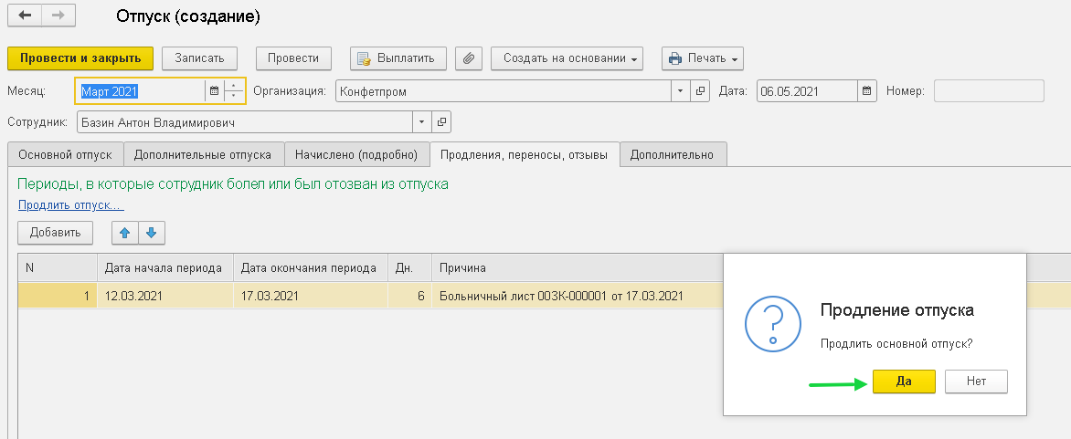Open the date field calendar icon
This screenshot has height=439, width=1071.
pyautogui.click(x=867, y=91)
